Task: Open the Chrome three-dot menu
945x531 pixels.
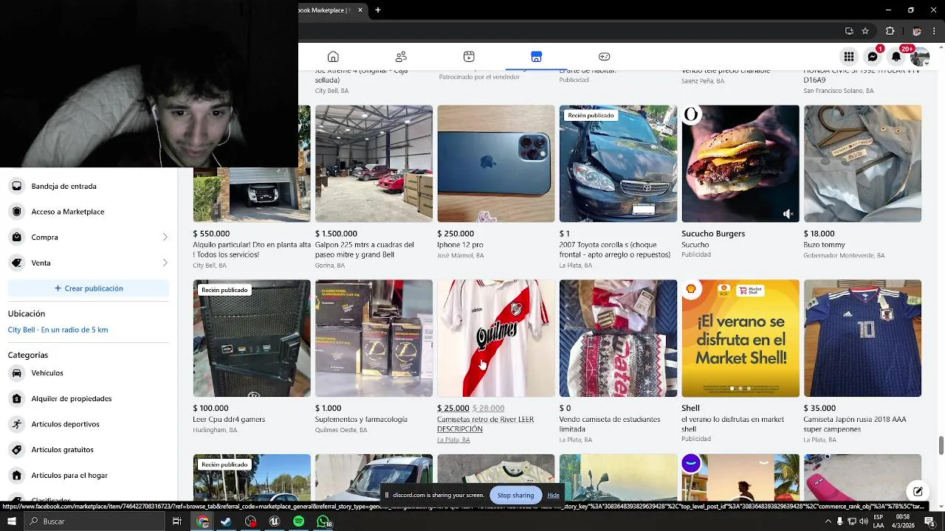Action: (x=934, y=31)
